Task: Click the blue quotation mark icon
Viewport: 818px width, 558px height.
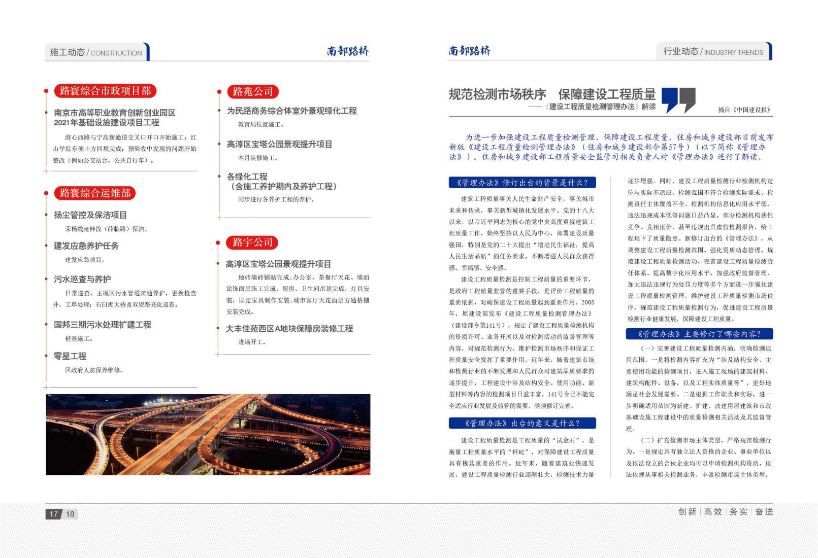Action: [x=670, y=99]
